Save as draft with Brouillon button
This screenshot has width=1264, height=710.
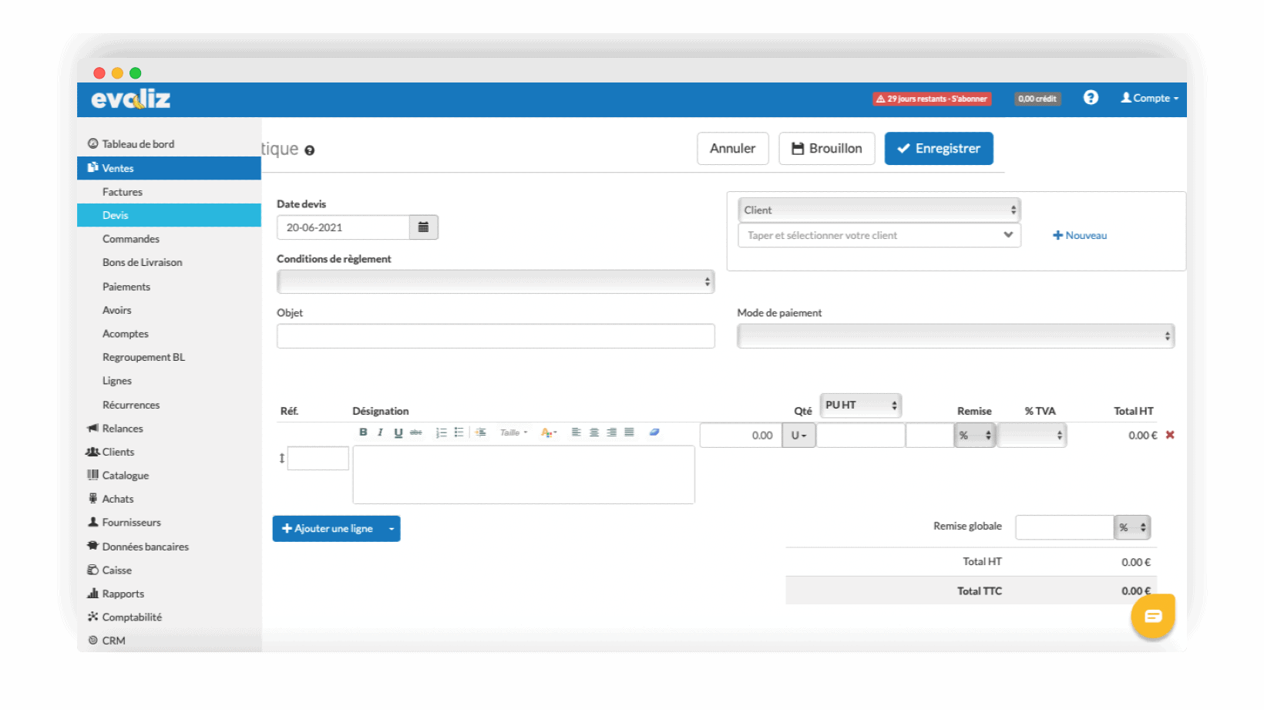[827, 149]
